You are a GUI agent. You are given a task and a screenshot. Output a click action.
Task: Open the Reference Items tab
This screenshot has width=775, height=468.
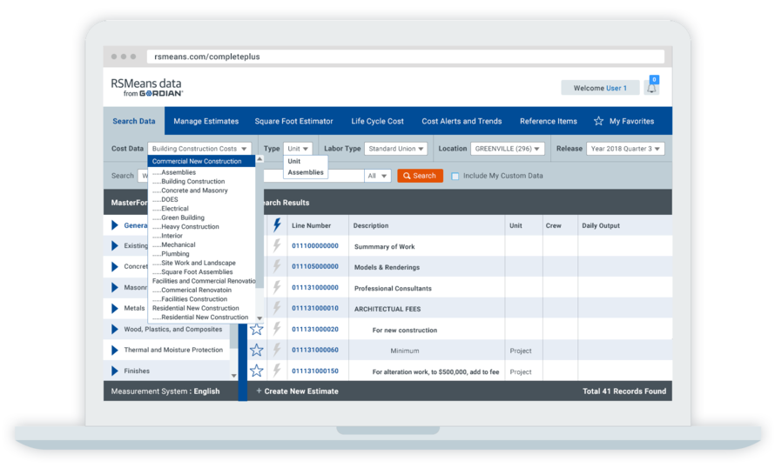548,121
